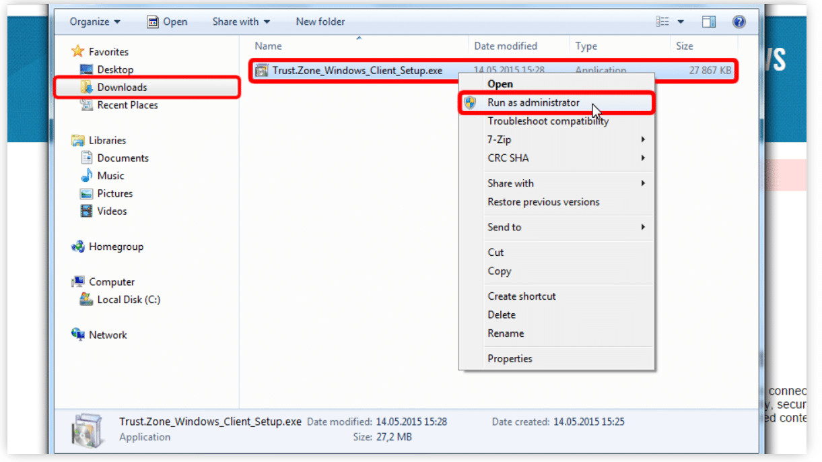
Task: Click the change view icon
Action: click(x=662, y=22)
